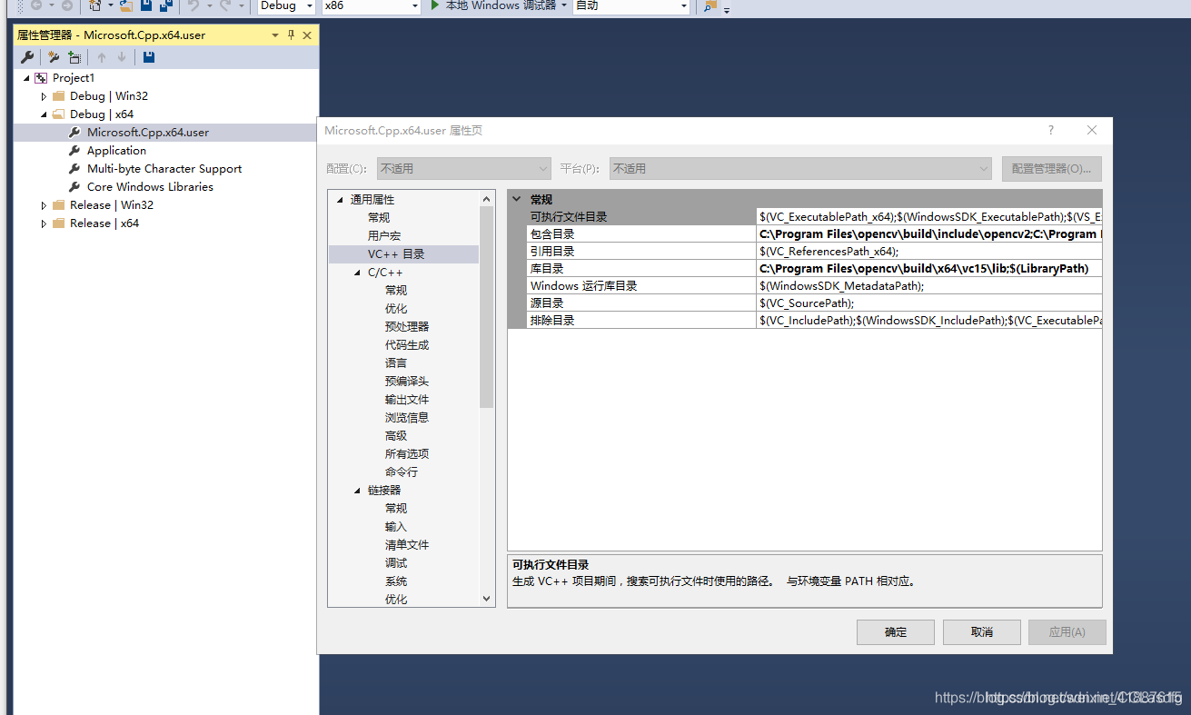The height and width of the screenshot is (715, 1191).
Task: Click the move up arrow in Property Manager toolbar
Action: 102,57
